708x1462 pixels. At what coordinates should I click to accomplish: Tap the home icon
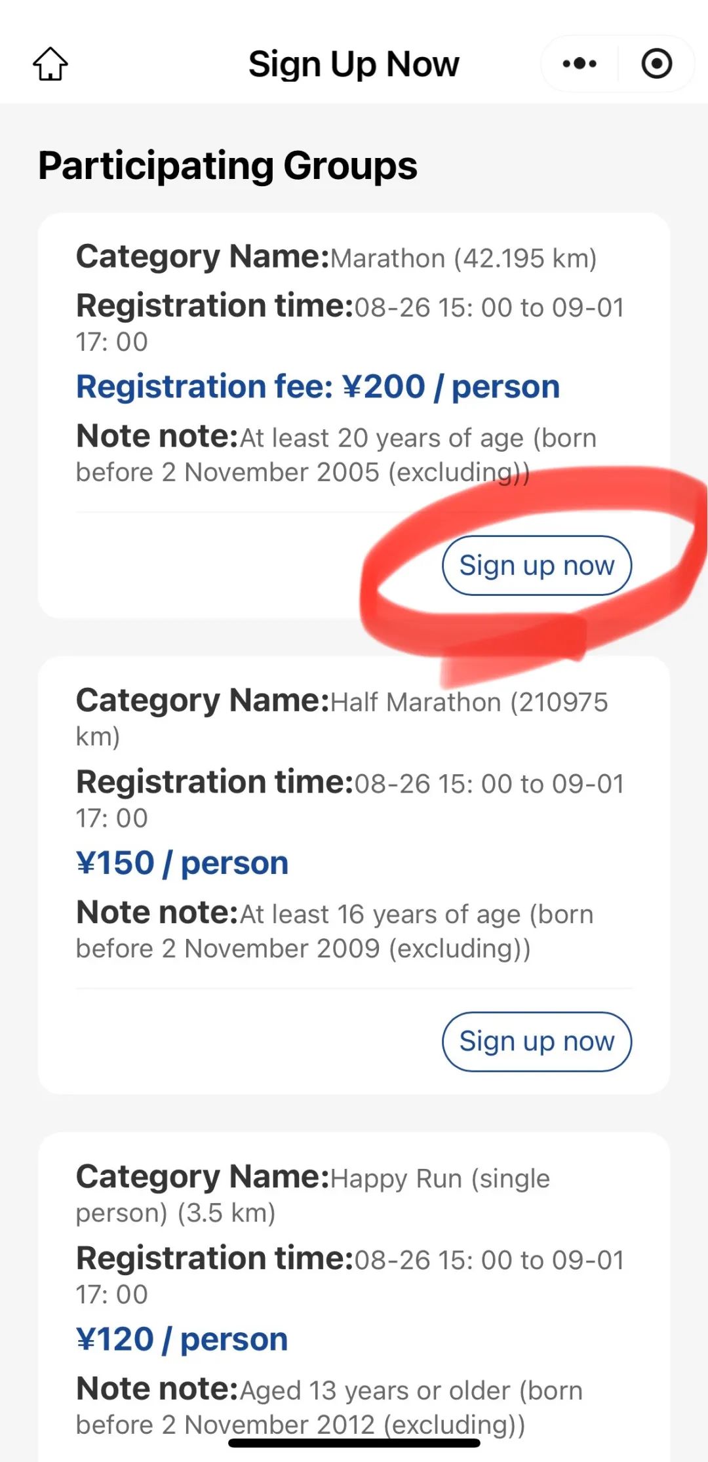pos(50,64)
